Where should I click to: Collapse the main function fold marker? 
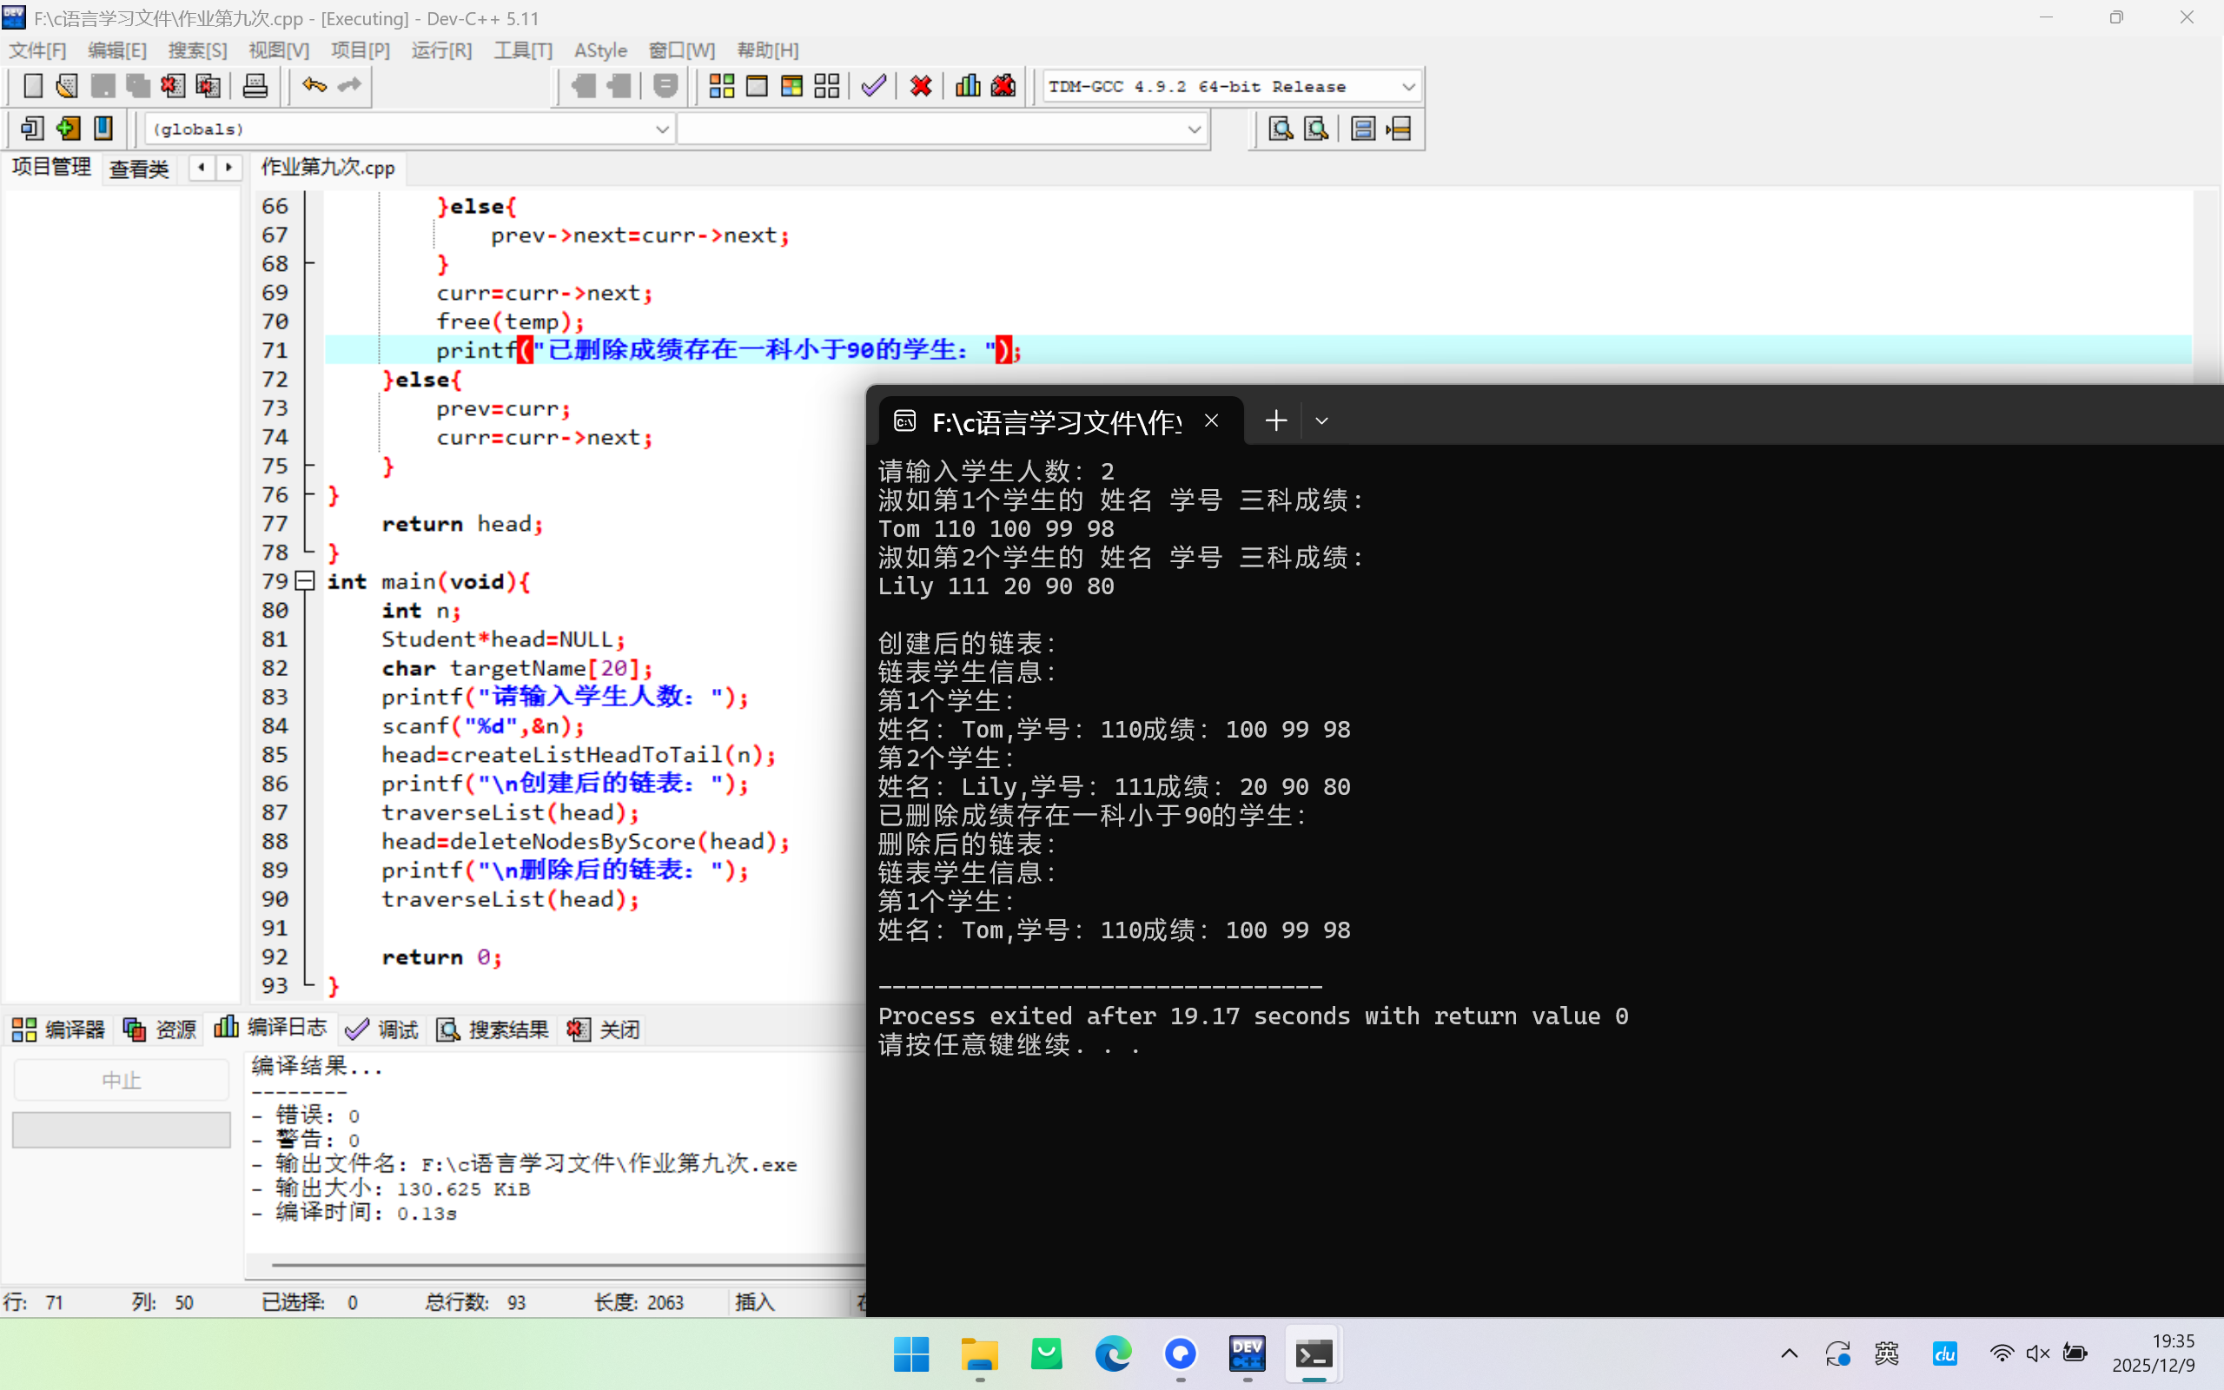click(x=305, y=581)
